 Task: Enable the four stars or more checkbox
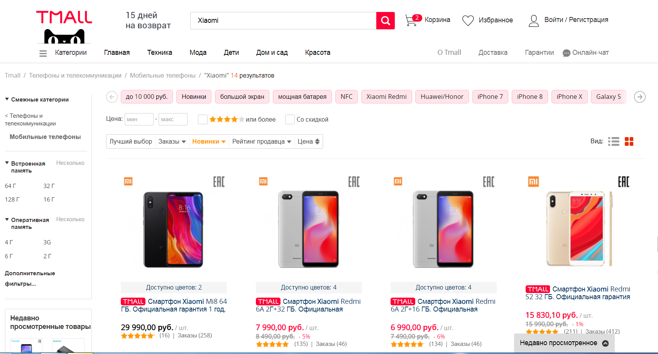click(x=203, y=120)
